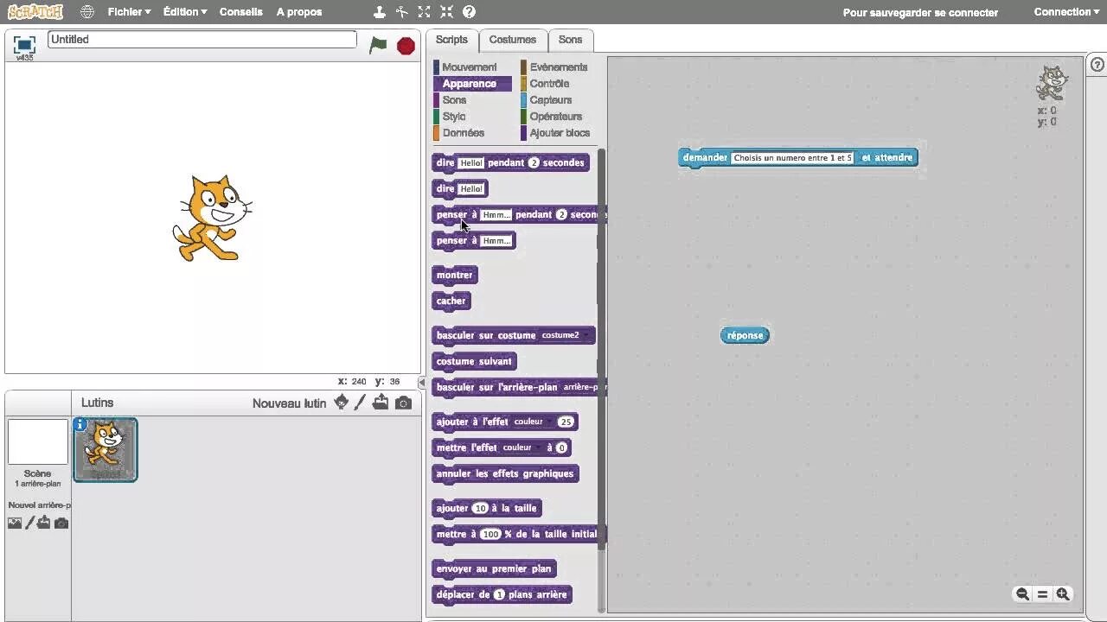This screenshot has width=1107, height=622.
Task: Open the Édition menu
Action: [x=185, y=12]
